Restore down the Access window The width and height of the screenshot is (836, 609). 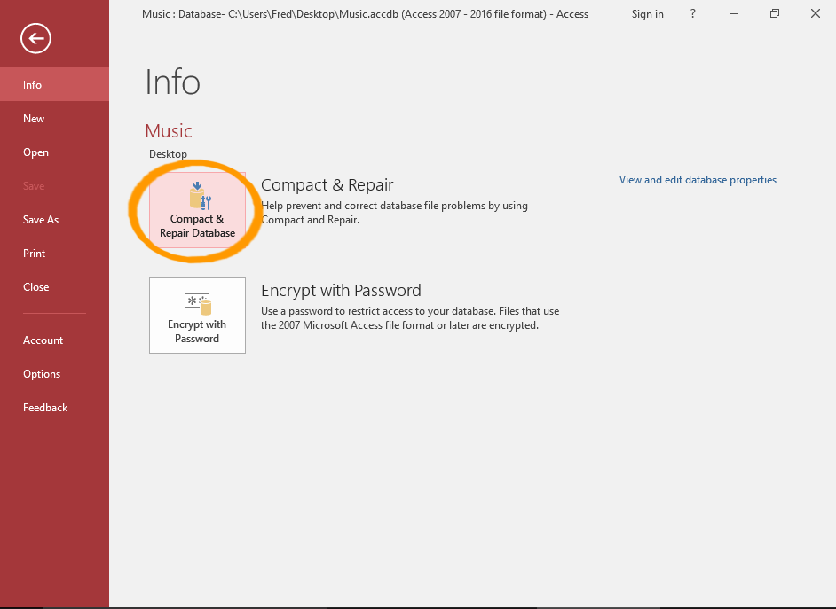coord(774,13)
